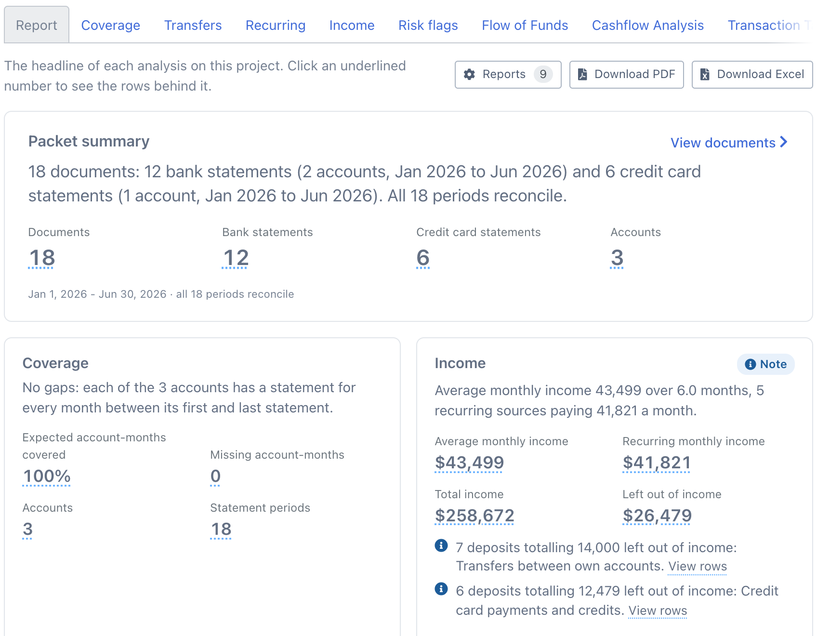This screenshot has width=817, height=636.
Task: Open the Risk flags tab
Action: pyautogui.click(x=428, y=25)
